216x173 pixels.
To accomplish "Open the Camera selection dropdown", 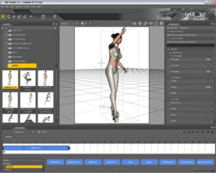I will 69,23.
